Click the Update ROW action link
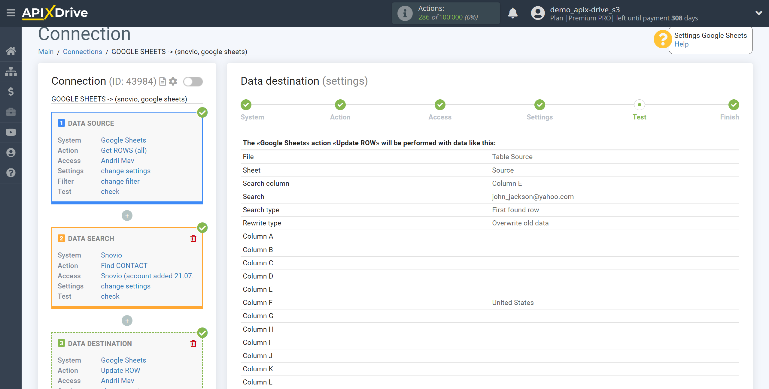The width and height of the screenshot is (769, 389). coord(120,370)
